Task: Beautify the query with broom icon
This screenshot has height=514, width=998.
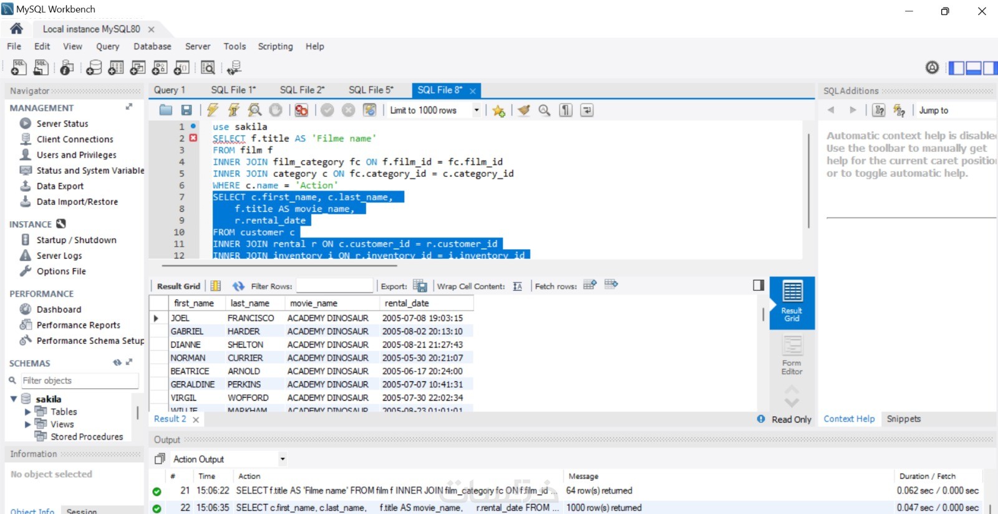Action: tap(524, 110)
